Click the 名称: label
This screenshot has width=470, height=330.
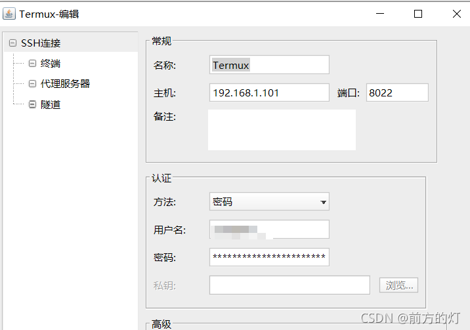pyautogui.click(x=165, y=65)
